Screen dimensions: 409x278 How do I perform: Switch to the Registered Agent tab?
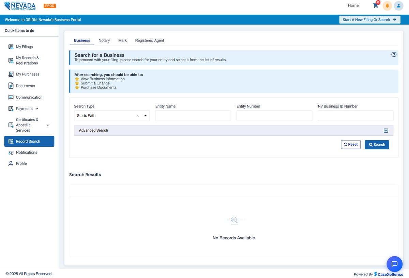(150, 40)
